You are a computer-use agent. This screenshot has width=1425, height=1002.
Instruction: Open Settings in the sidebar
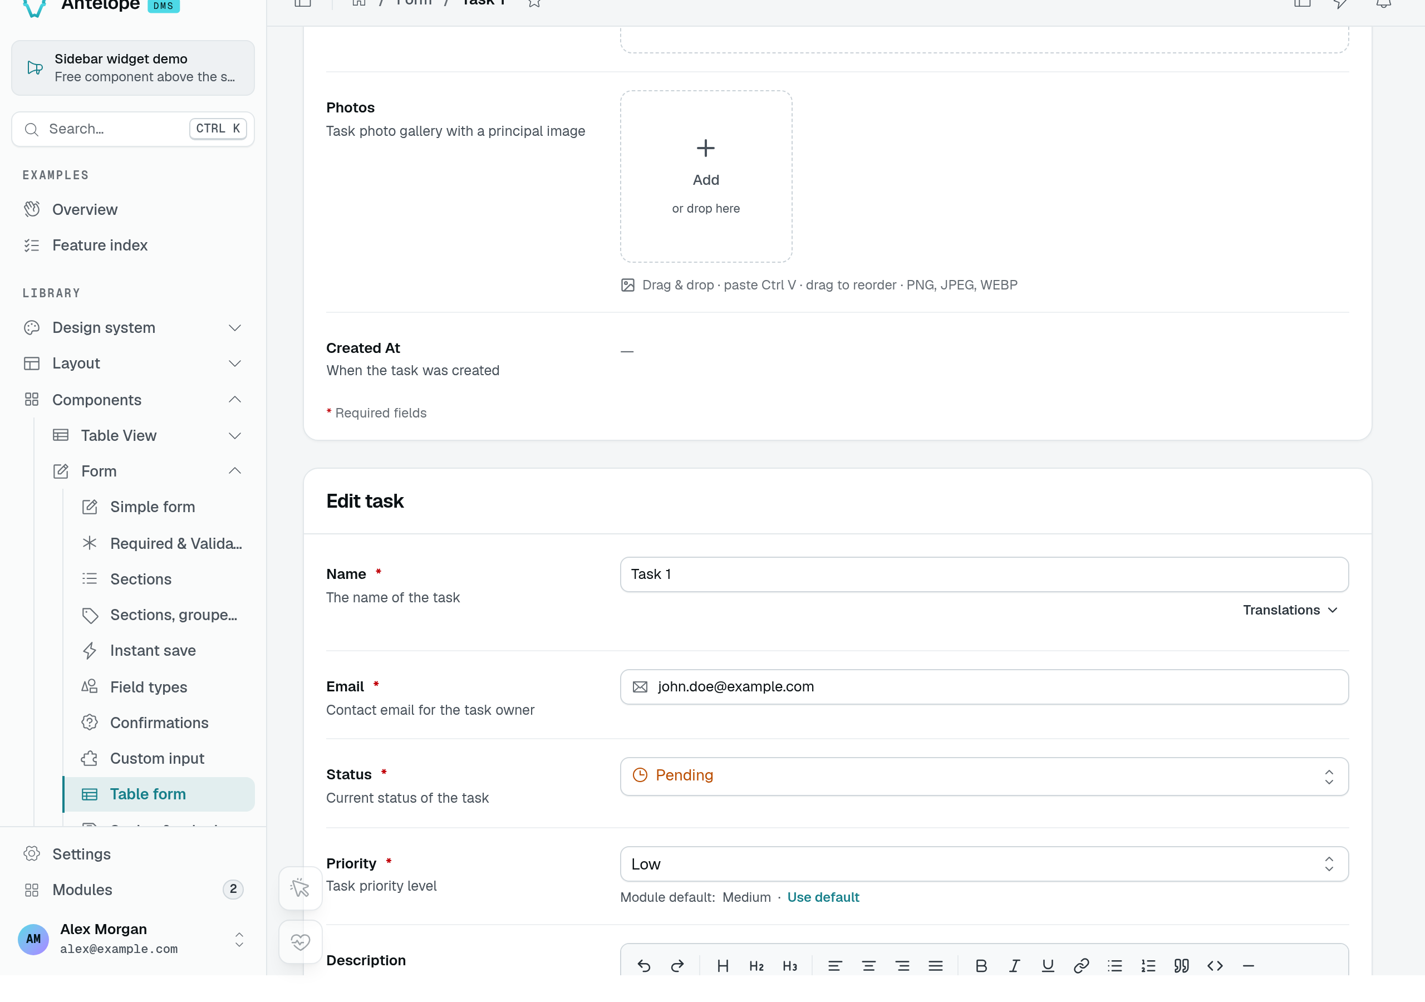point(133,853)
